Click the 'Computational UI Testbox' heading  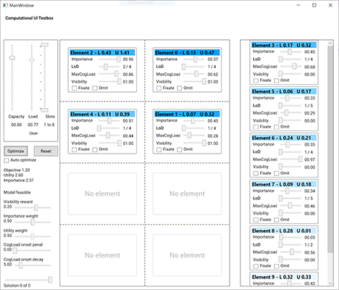pyautogui.click(x=30, y=18)
